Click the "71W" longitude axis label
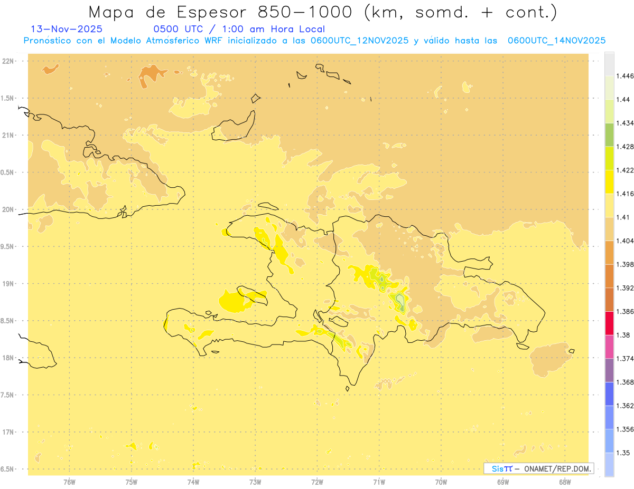 [379, 482]
